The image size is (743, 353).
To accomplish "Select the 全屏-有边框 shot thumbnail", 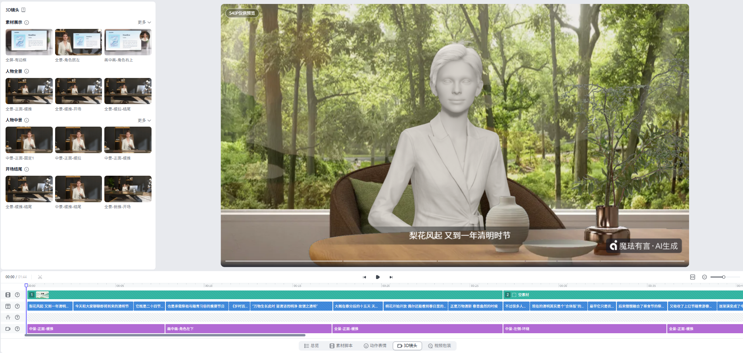I will point(29,42).
